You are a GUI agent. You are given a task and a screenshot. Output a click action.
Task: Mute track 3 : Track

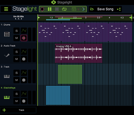(x=16, y=80)
